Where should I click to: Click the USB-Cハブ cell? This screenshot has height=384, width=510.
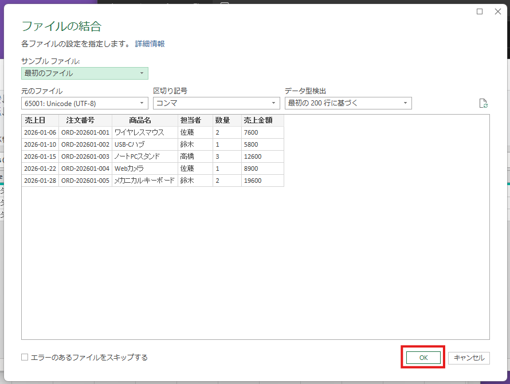145,144
